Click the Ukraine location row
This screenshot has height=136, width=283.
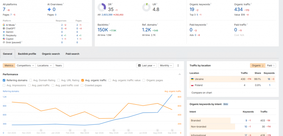coord(233,79)
